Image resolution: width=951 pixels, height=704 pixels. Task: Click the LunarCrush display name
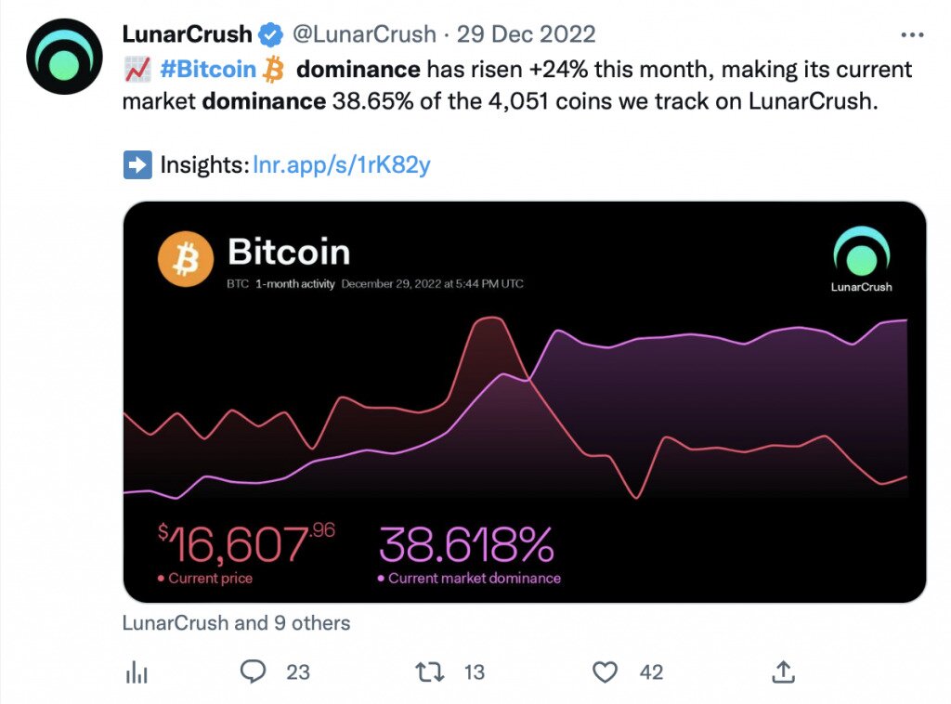pyautogui.click(x=187, y=35)
